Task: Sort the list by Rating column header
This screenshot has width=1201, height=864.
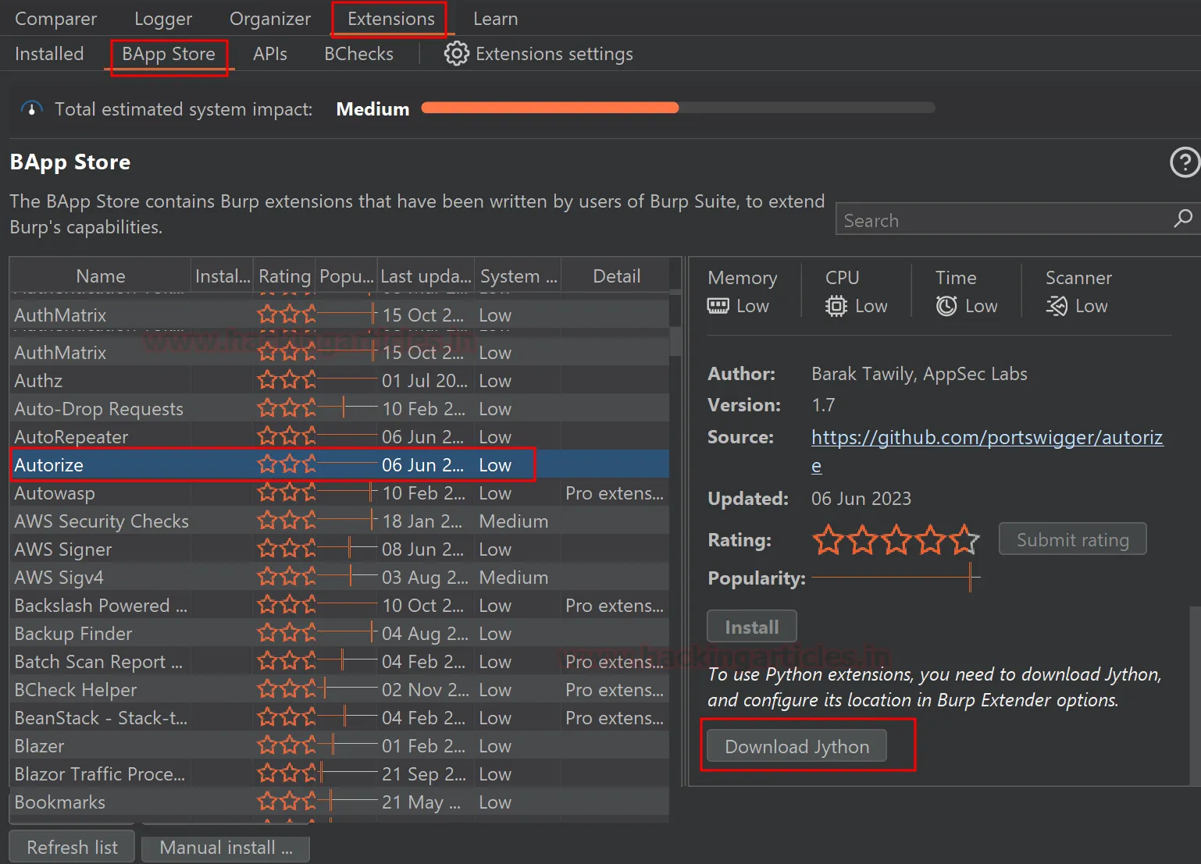Action: [x=284, y=276]
